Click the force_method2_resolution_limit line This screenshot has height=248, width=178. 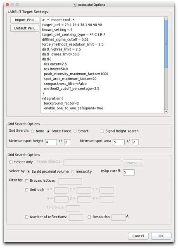click(x=73, y=44)
